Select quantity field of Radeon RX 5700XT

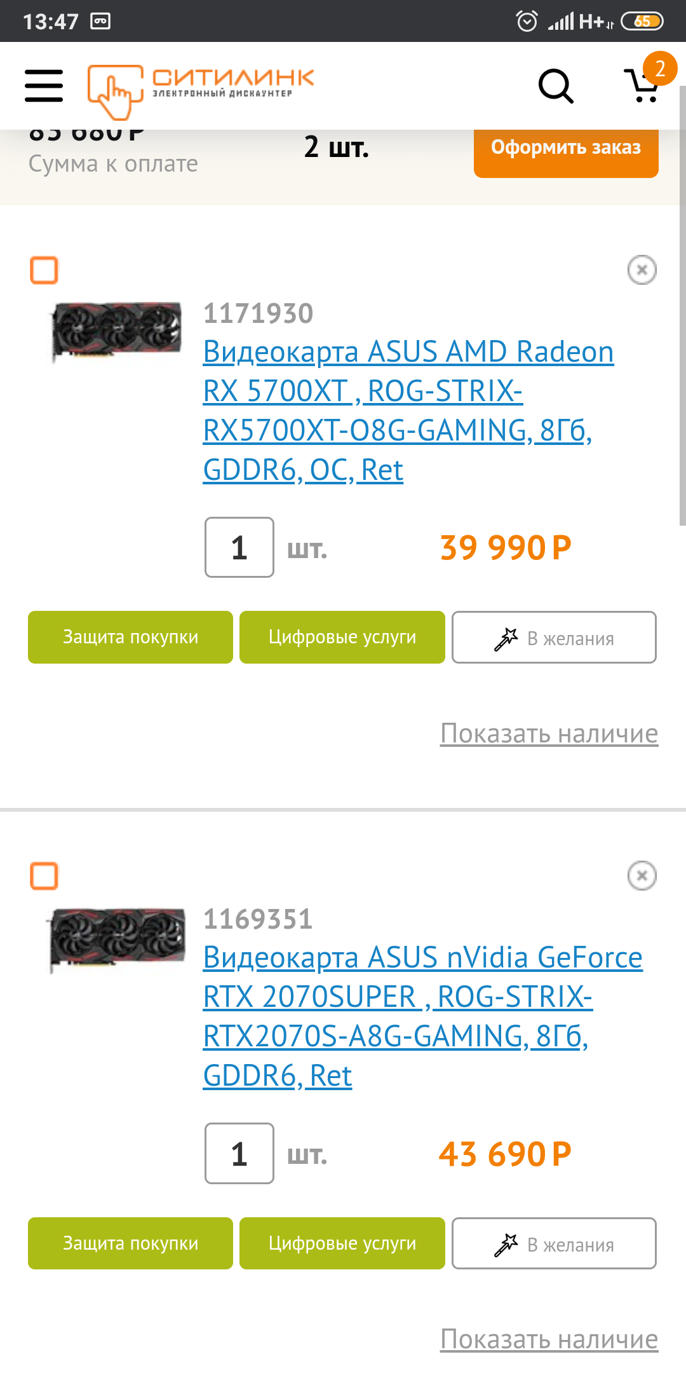tap(239, 547)
